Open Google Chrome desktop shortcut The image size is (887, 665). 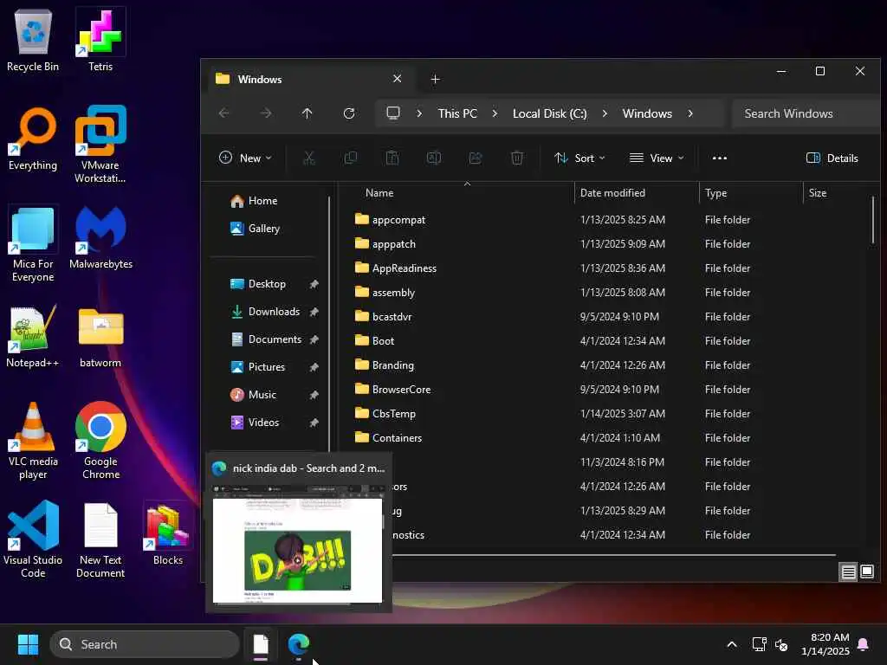100,441
